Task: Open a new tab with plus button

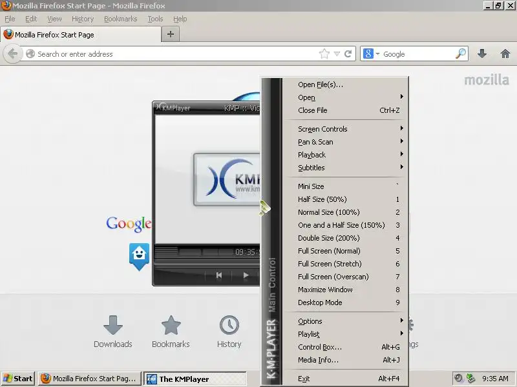Action: [171, 34]
